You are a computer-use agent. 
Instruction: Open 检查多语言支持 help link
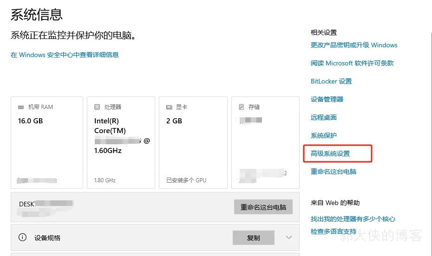pos(334,231)
